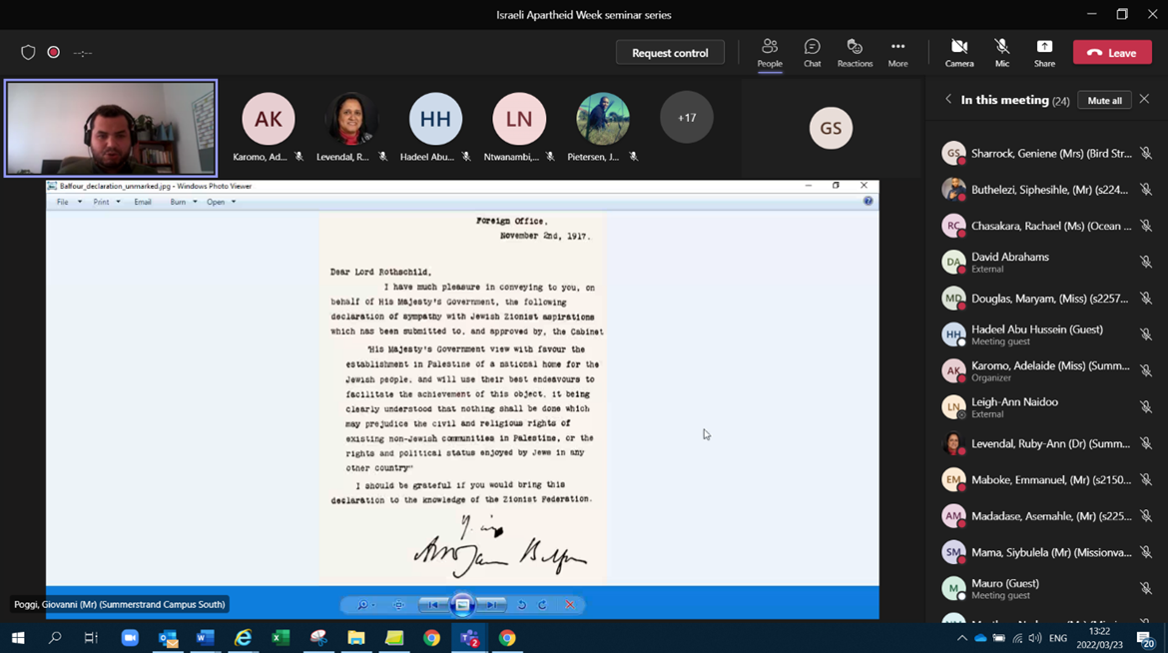This screenshot has height=653, width=1168.
Task: Toggle mic icon for Leigh-Ann Naidoo
Action: pyautogui.click(x=1146, y=407)
